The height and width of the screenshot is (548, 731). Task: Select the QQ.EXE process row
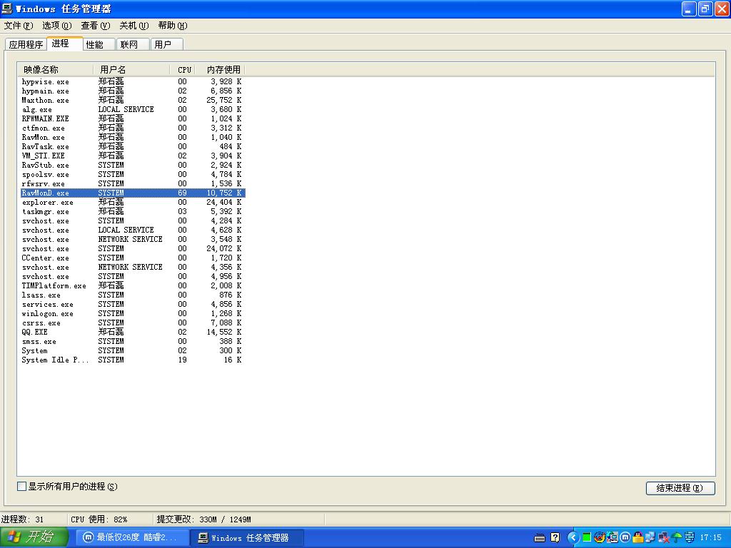coord(132,333)
